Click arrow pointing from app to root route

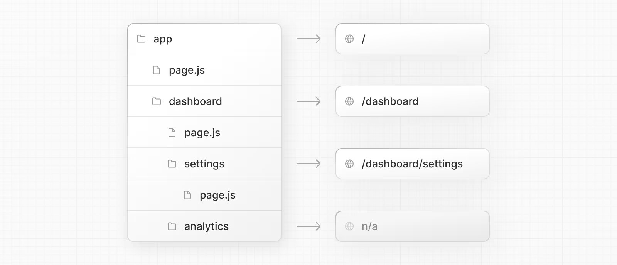[308, 39]
